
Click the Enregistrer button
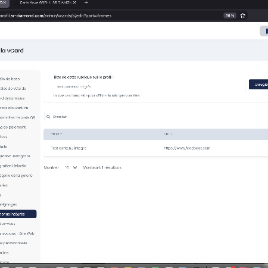258,85
